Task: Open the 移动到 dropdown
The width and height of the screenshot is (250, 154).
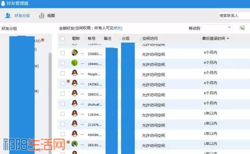Action: click(x=217, y=28)
